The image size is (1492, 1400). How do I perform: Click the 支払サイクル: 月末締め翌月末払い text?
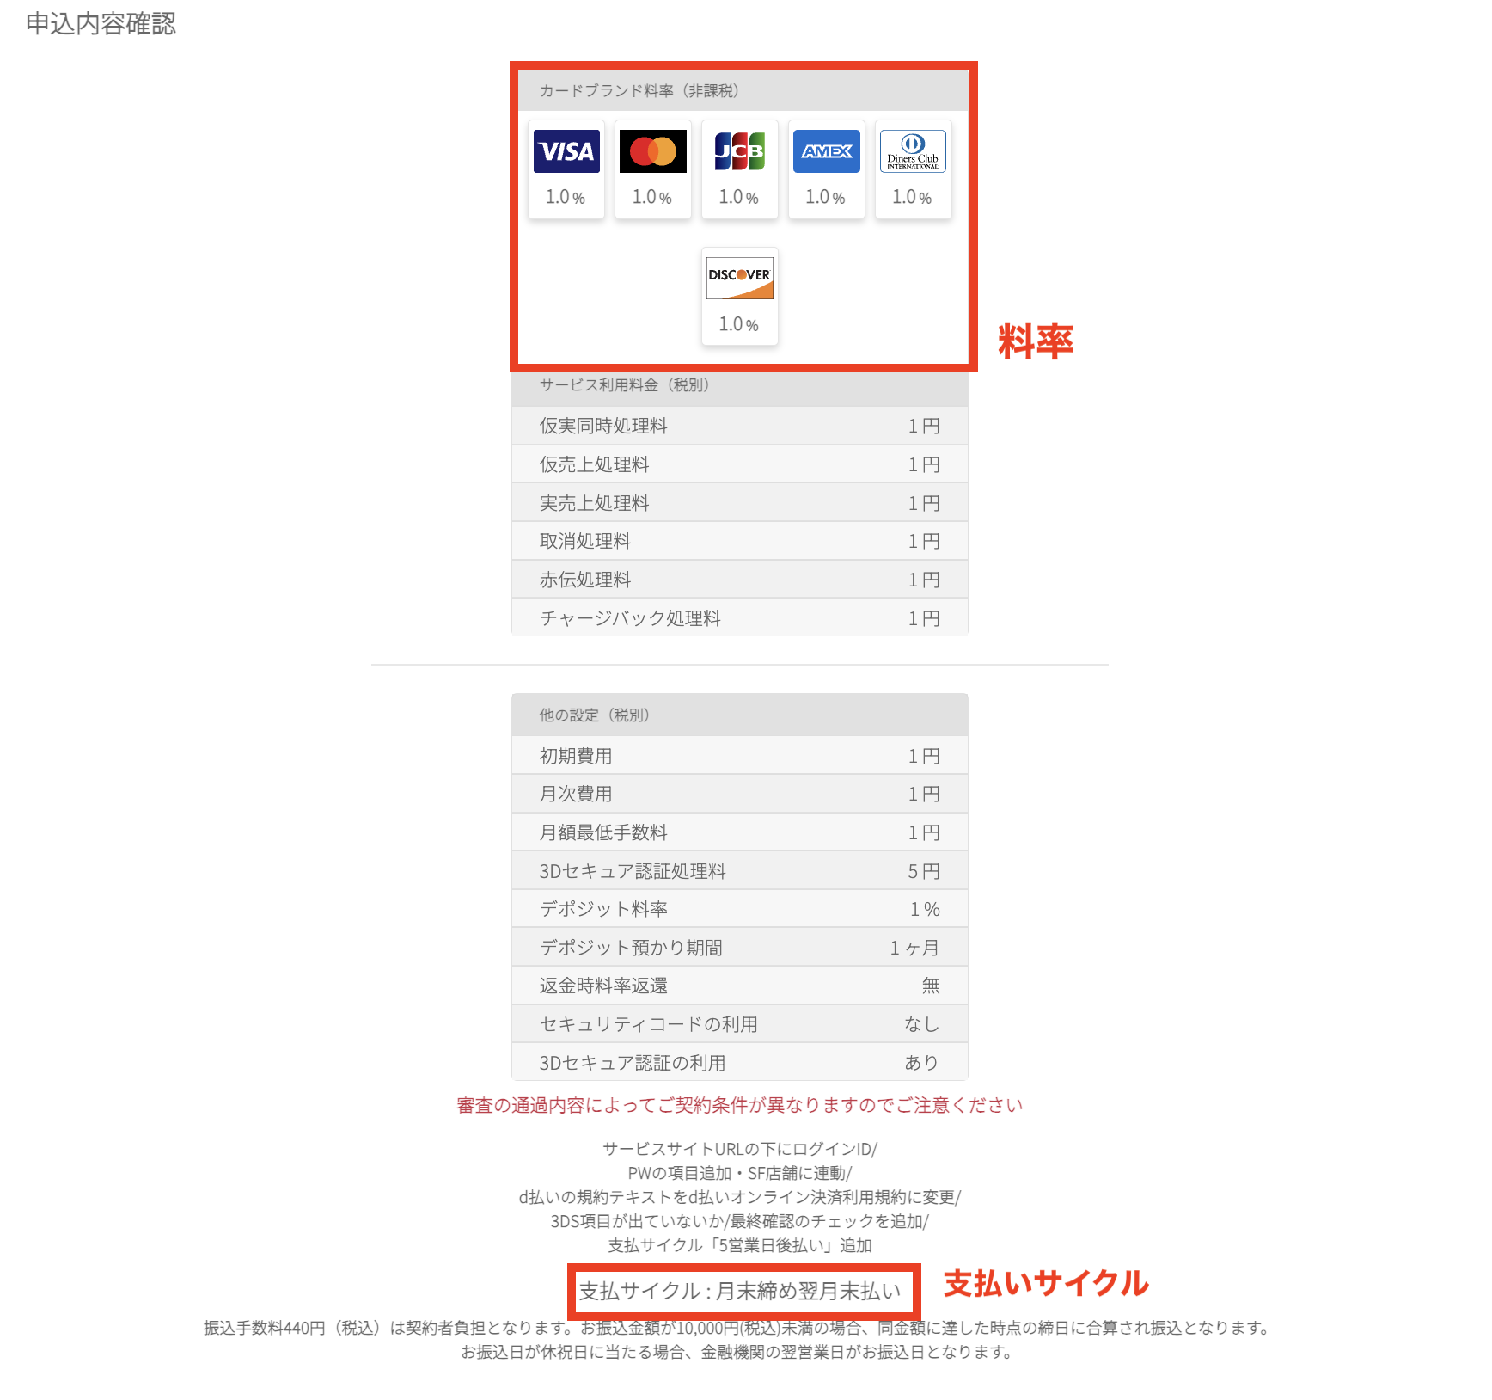pos(740,1291)
